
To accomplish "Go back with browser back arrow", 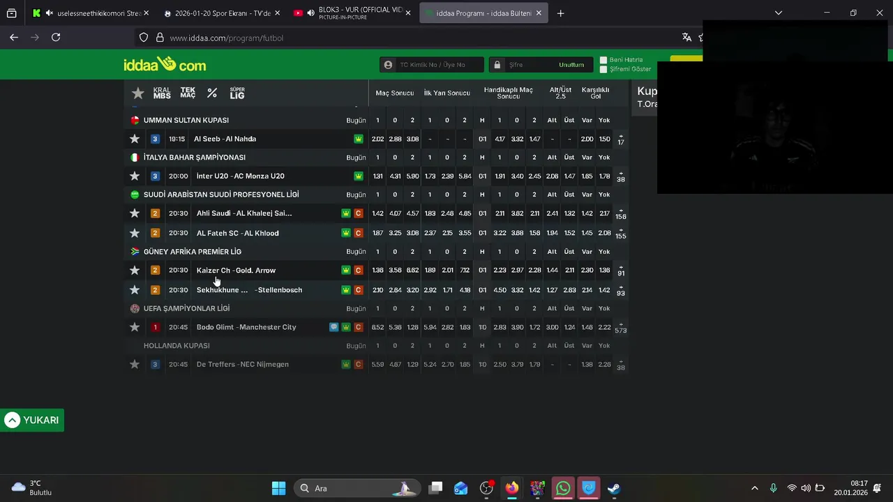I will [14, 38].
